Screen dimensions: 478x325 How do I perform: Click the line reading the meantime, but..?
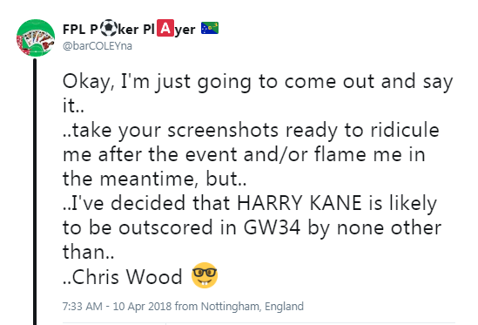point(155,179)
